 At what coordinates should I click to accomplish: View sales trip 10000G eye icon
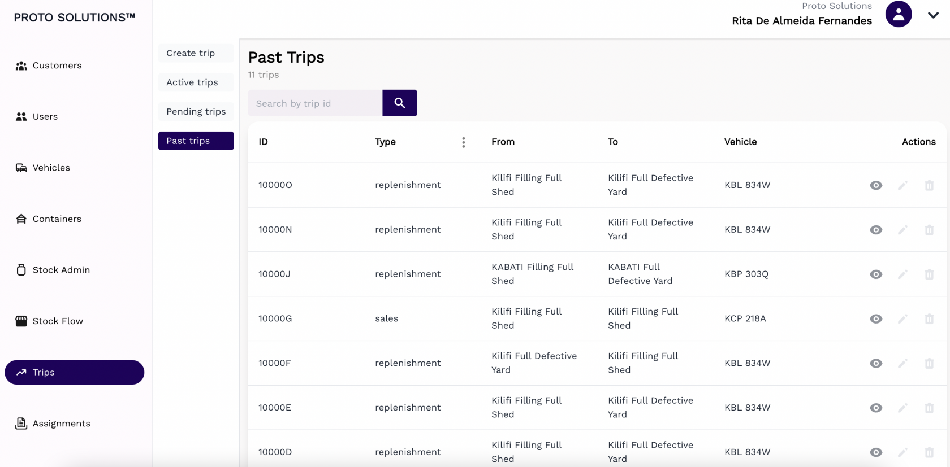876,319
